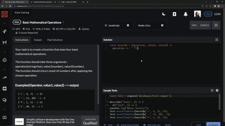The width and height of the screenshot is (225, 126).
Task: Click the Kata Training heading
Action: 22,13
